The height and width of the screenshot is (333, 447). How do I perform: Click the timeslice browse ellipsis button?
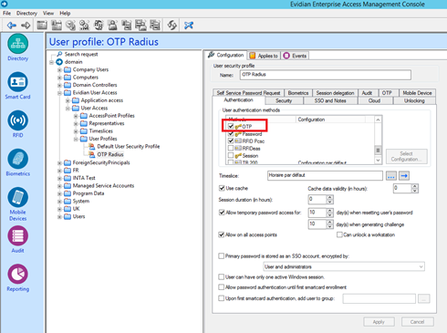point(391,175)
